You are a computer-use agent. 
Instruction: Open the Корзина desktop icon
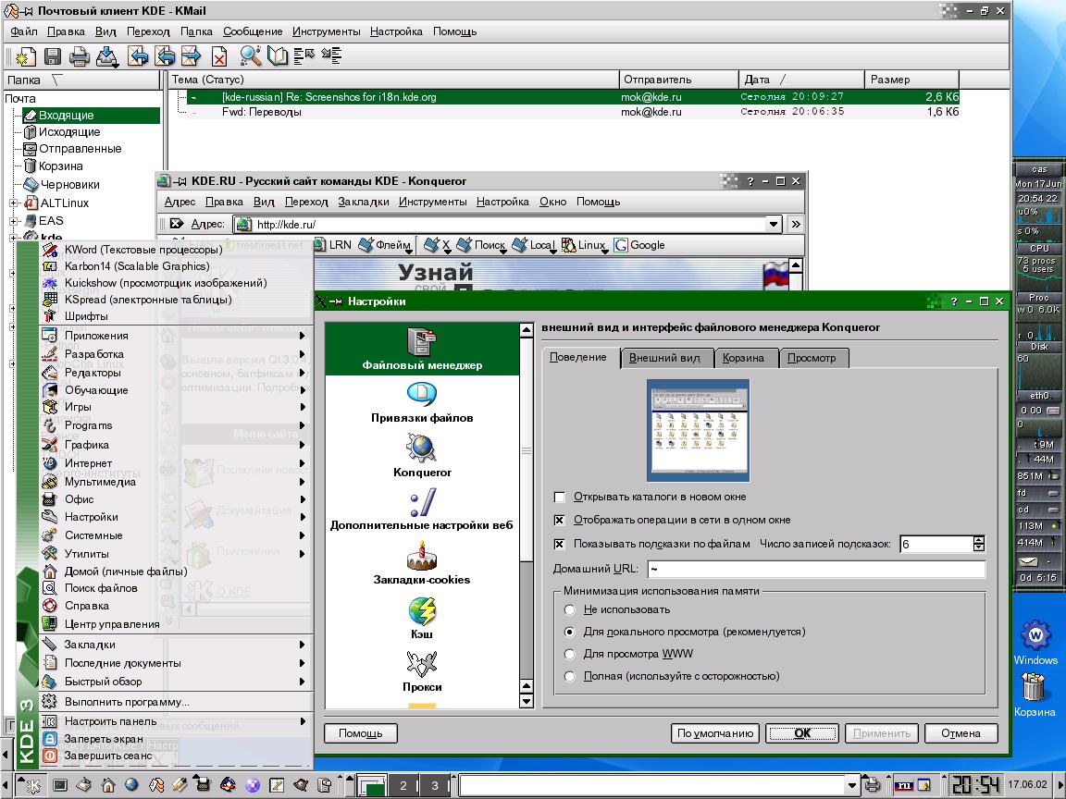pos(1034,695)
